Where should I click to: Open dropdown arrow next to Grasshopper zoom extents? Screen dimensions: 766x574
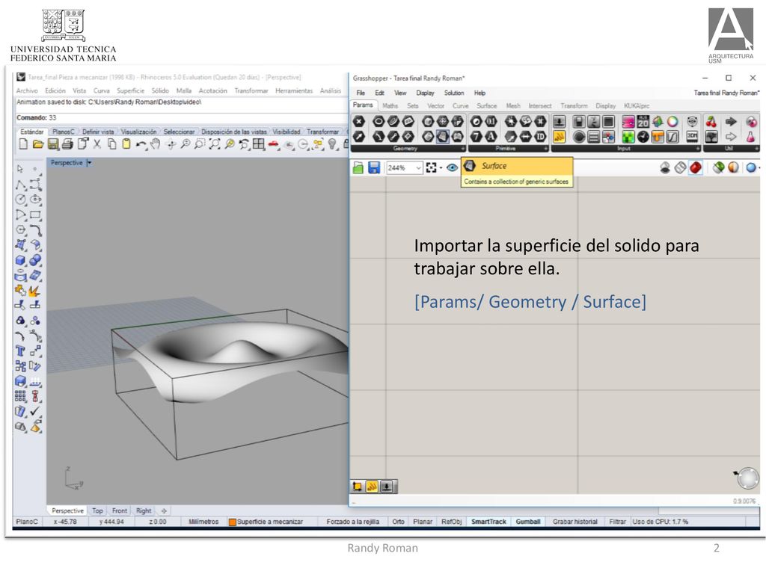(441, 168)
